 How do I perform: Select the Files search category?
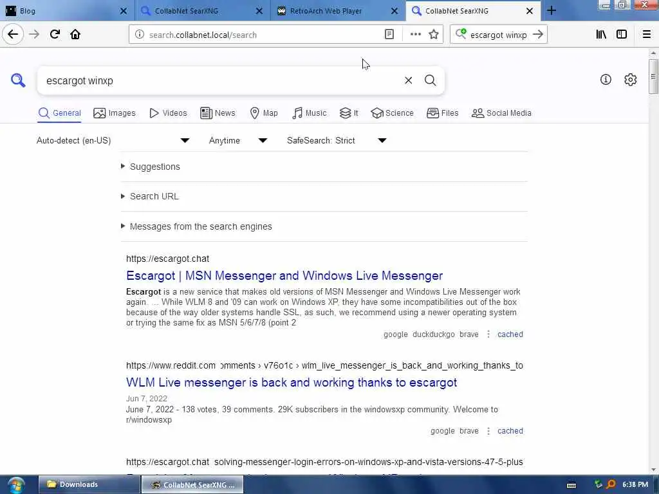pyautogui.click(x=442, y=113)
